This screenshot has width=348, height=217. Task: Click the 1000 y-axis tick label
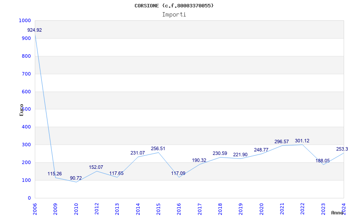point(25,20)
